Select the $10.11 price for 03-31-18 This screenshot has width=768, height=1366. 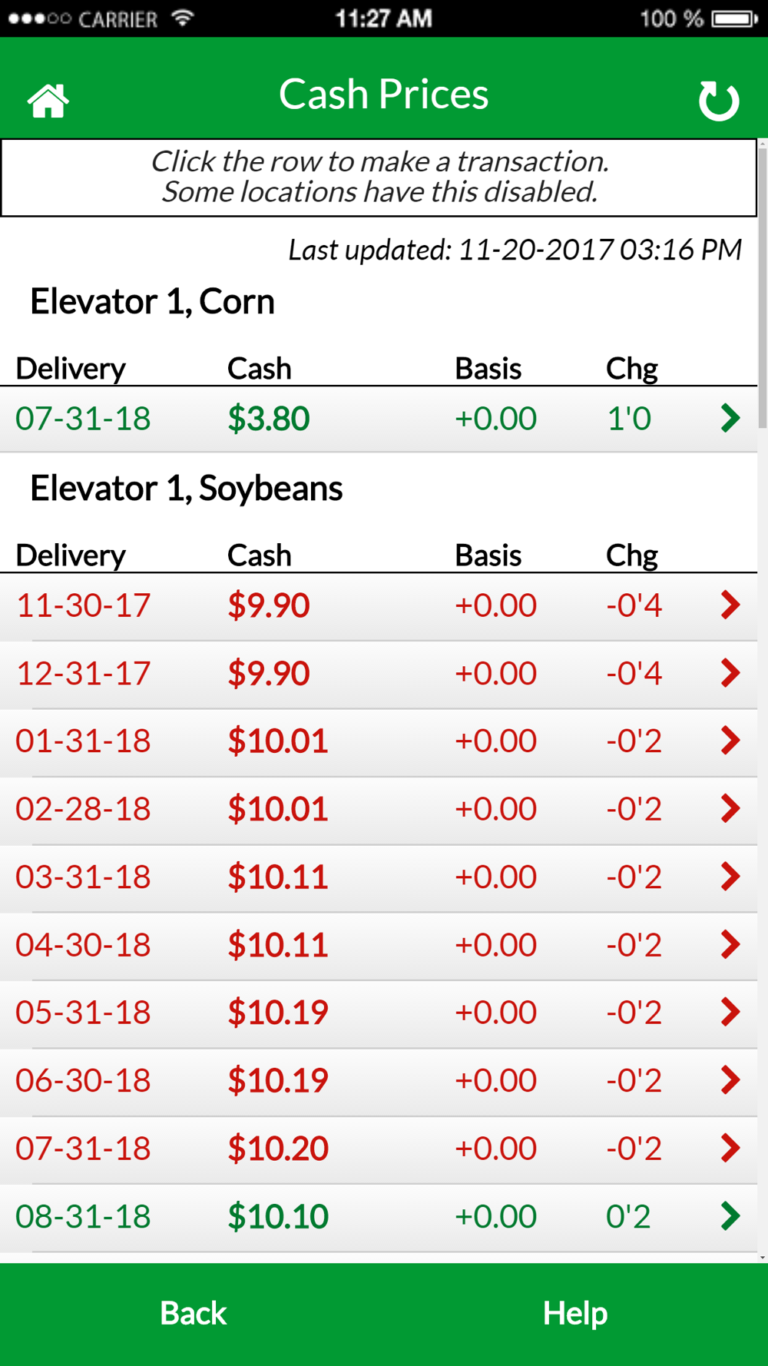[278, 877]
